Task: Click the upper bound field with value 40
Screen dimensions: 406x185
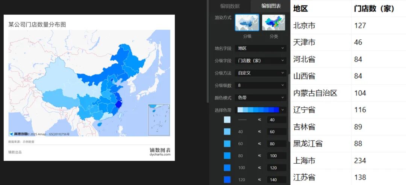Action: click(277, 120)
